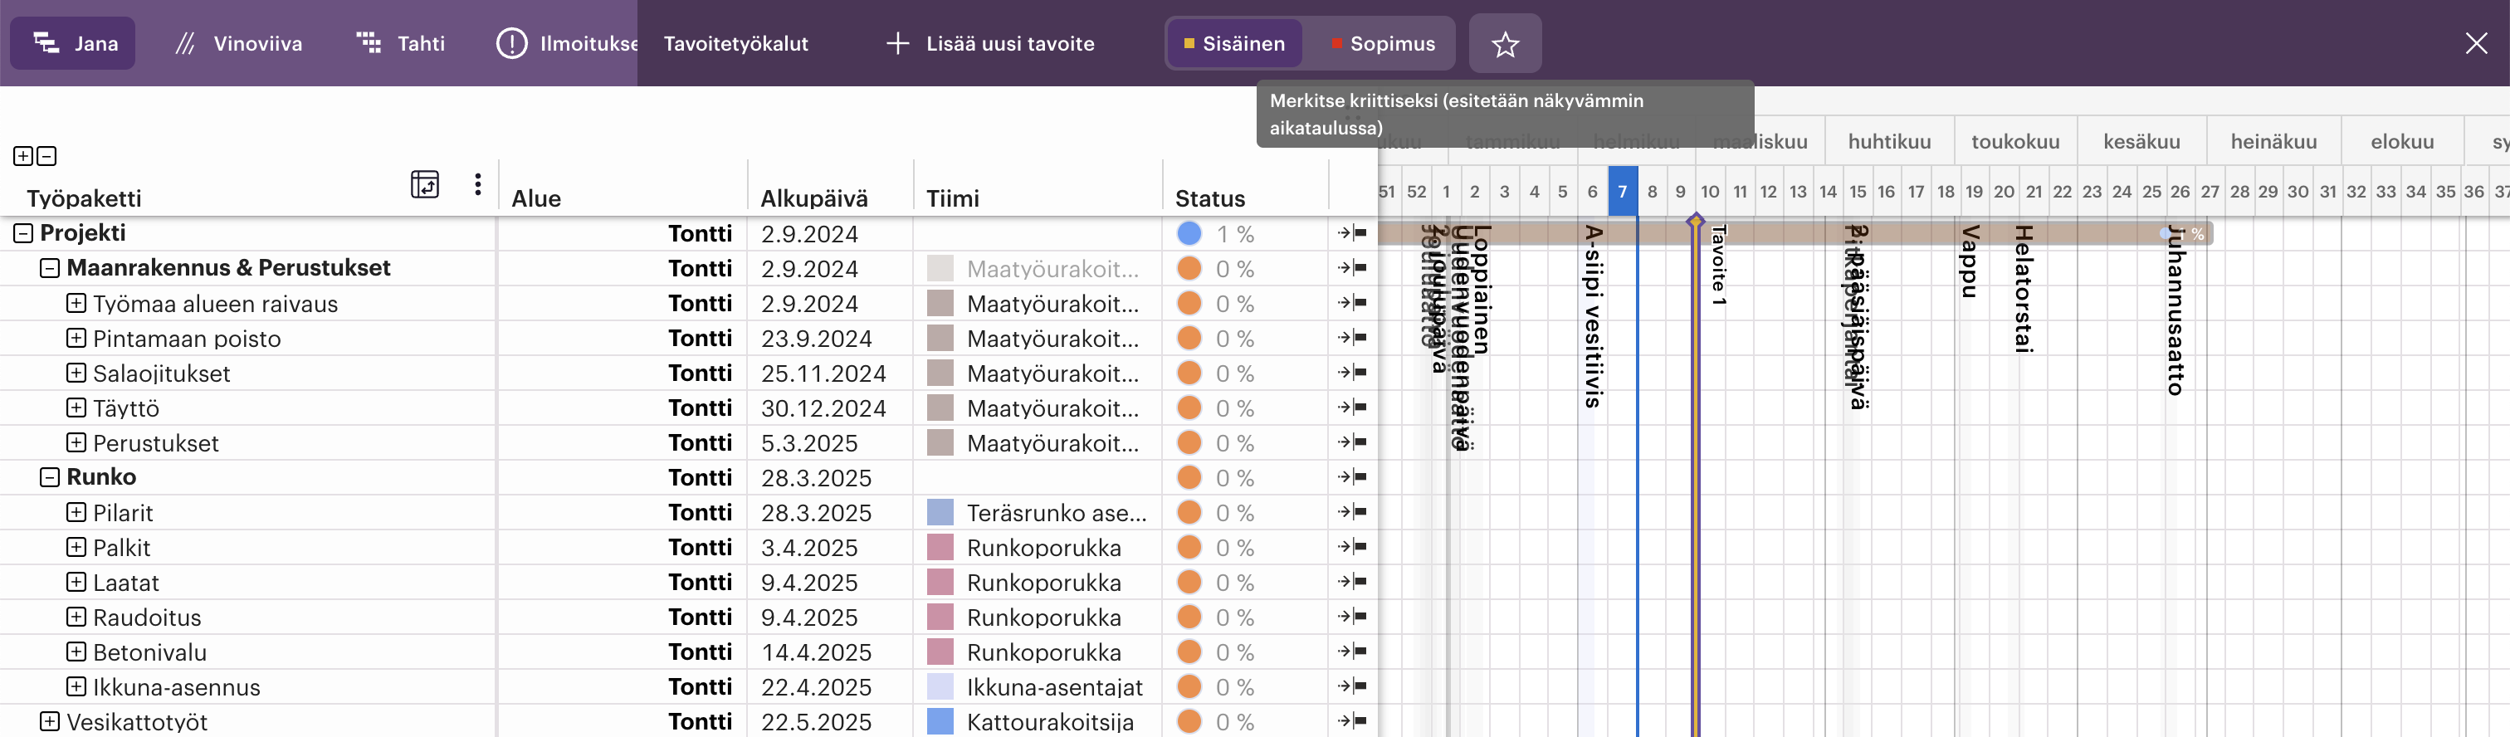Click the Runkoporukka color swatch for Palkit

pyautogui.click(x=940, y=547)
